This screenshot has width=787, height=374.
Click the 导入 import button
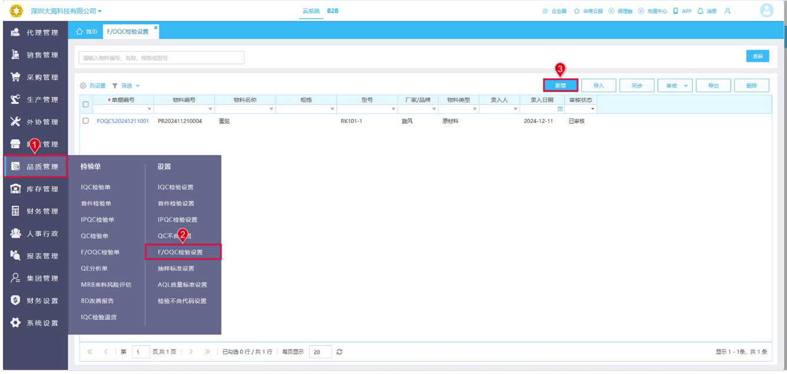click(x=598, y=86)
